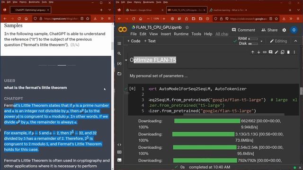303x170 pixels.
Task: Add a code cell with + Code
Action: 134,41
